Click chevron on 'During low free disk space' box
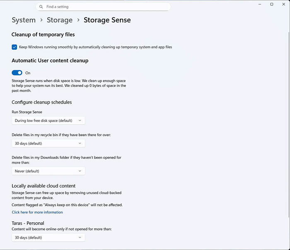The width and height of the screenshot is (290, 250). coord(80,120)
